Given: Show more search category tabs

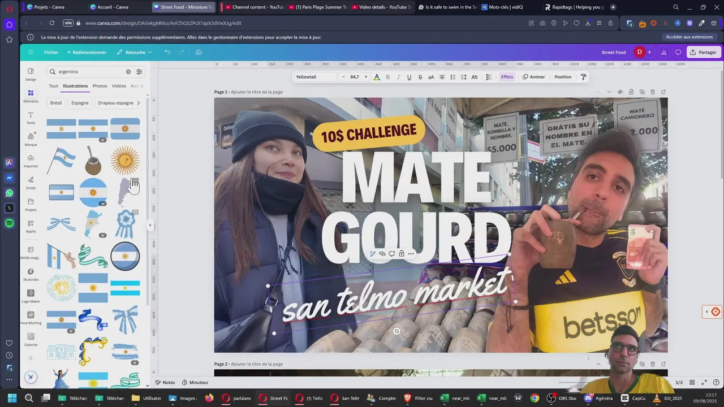Looking at the screenshot, I should click(x=141, y=86).
